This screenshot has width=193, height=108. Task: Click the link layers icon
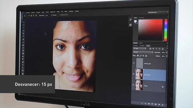tap(142, 103)
